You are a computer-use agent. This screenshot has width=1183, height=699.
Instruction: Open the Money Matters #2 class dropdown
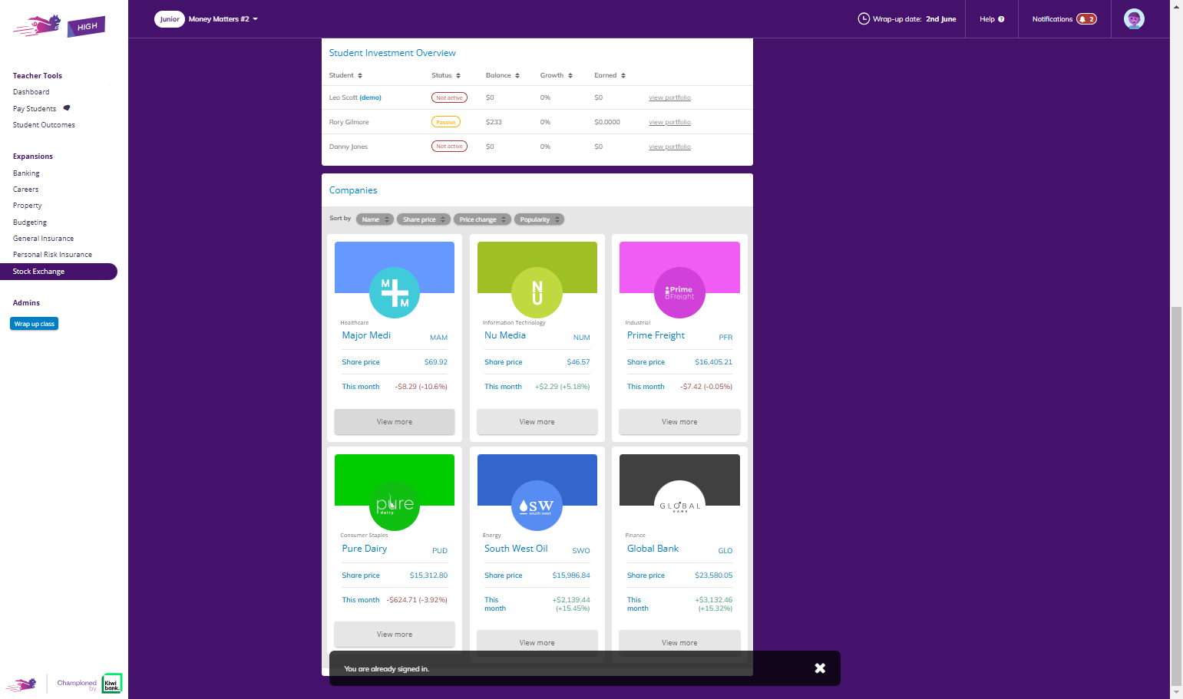point(223,19)
